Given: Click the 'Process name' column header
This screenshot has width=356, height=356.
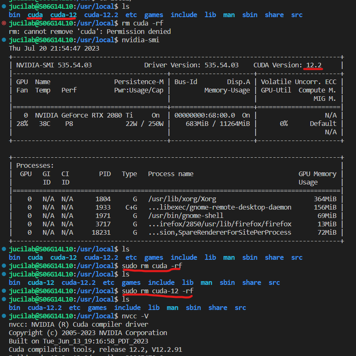Looking at the screenshot, I should pos(171,174).
